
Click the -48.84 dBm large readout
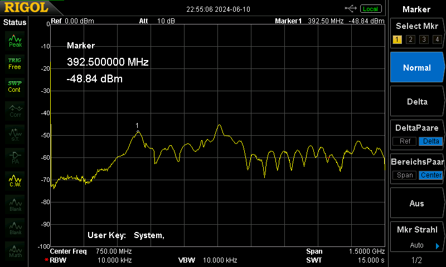(94, 78)
